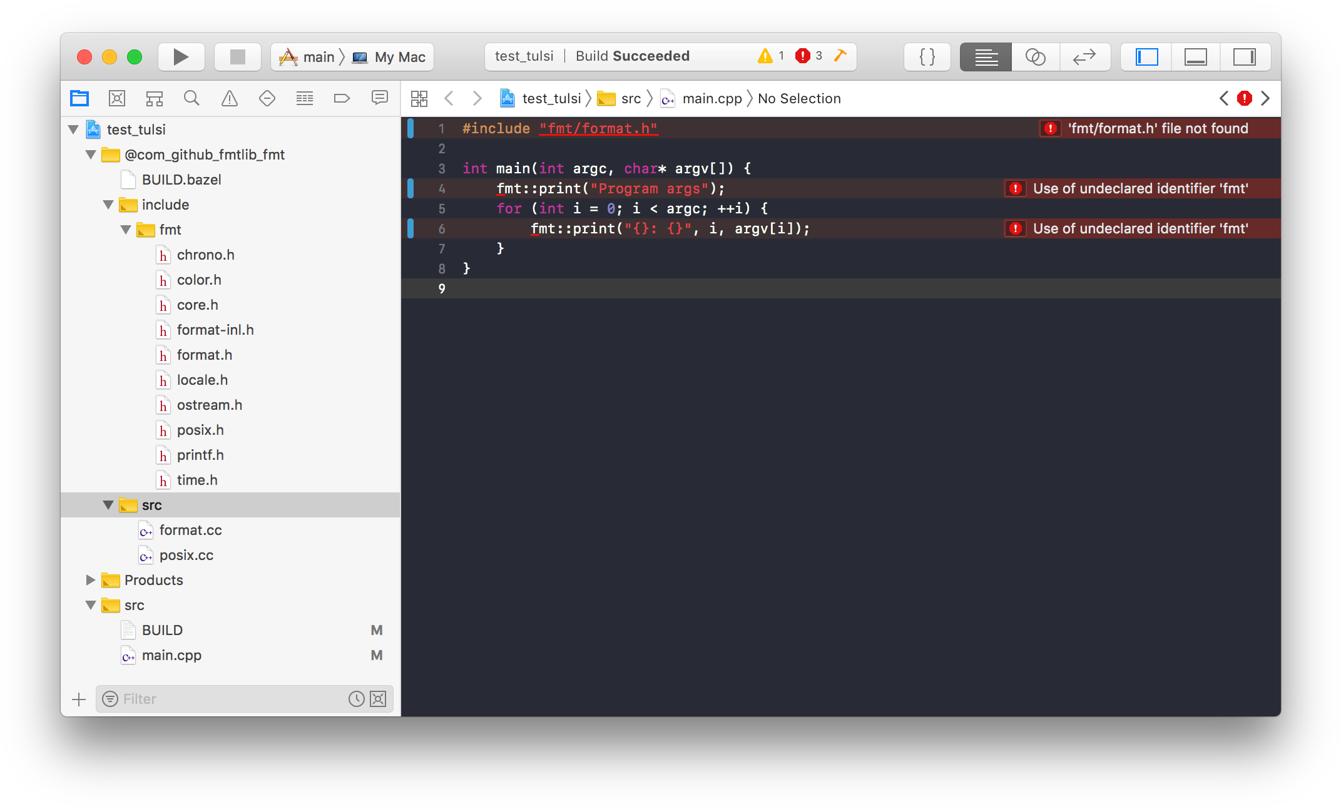
Task: Click the hammer build status icon
Action: (x=840, y=56)
